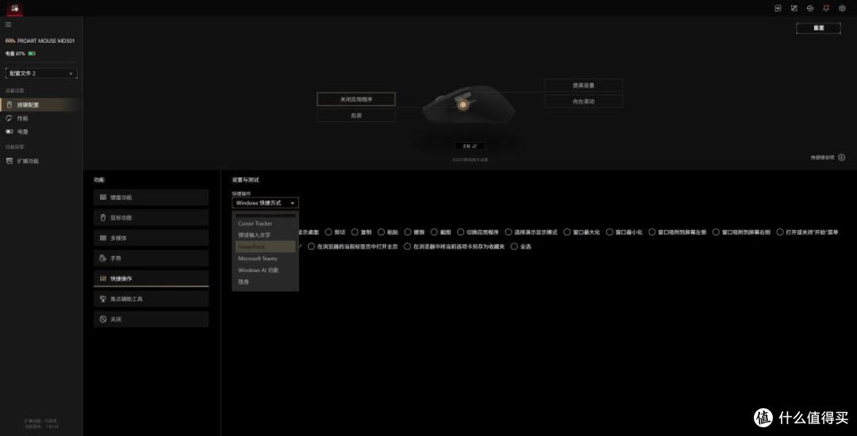Open the settings gear icon
The height and width of the screenshot is (436, 857).
842,8
